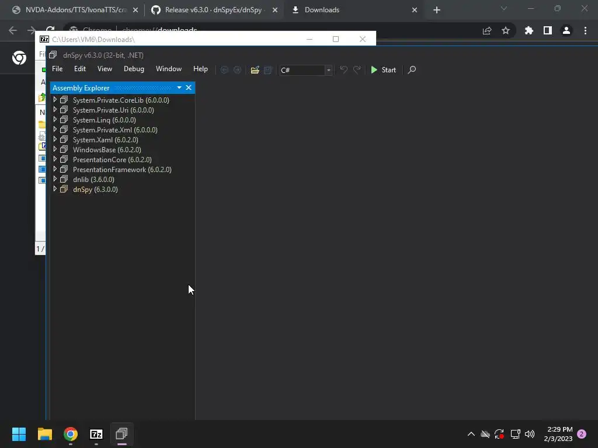
Task: Open Chrome extensions puzzle icon
Action: coord(529,30)
